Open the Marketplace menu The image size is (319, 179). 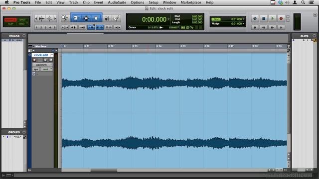click(191, 2)
